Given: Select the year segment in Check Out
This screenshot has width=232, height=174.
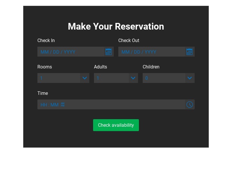Looking at the screenshot, I should coord(151,52).
